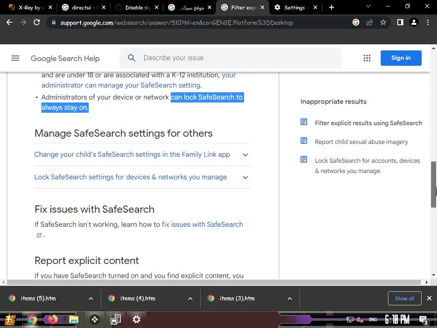Click document icon beside Filter explicit results
The height and width of the screenshot is (328, 437).
pyautogui.click(x=304, y=122)
